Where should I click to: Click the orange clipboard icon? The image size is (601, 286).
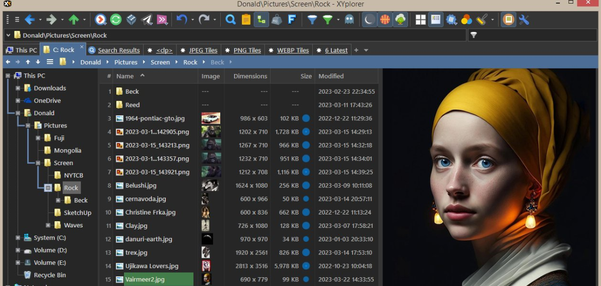(x=246, y=20)
